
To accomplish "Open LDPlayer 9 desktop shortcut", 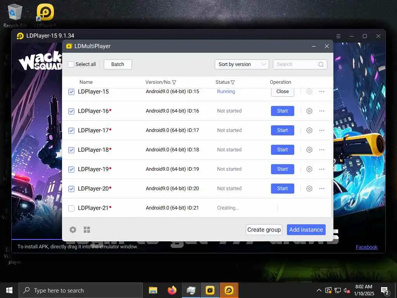I will point(45,16).
